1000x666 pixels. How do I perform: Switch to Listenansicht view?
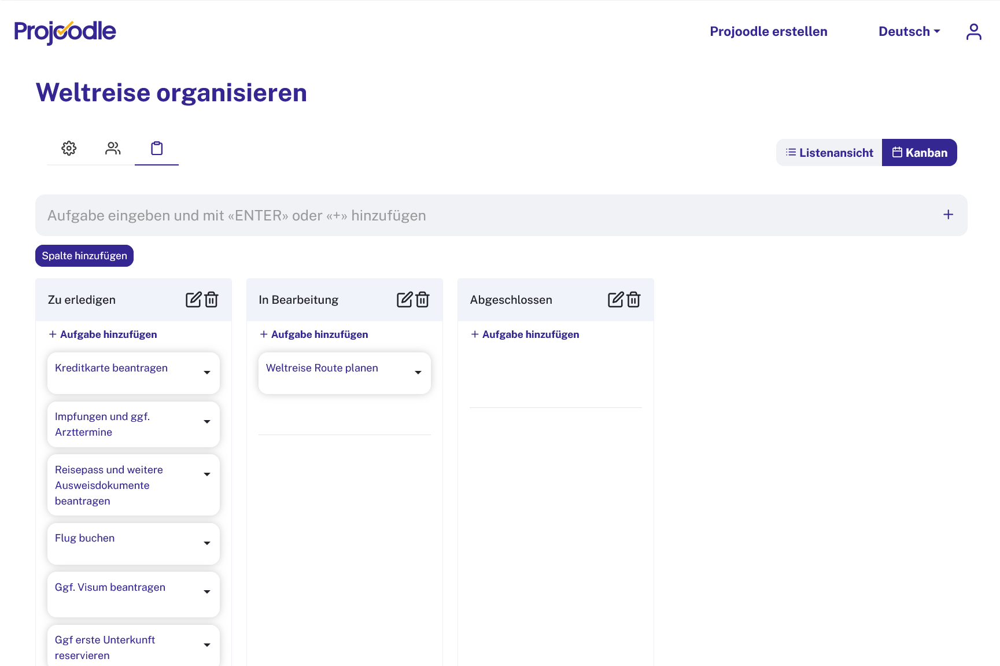click(829, 153)
